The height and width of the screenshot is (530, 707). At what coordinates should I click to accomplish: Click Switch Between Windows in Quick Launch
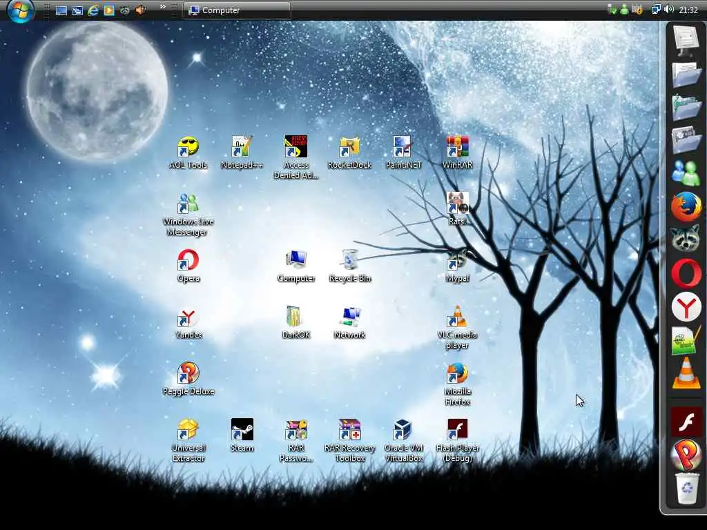coord(77,10)
